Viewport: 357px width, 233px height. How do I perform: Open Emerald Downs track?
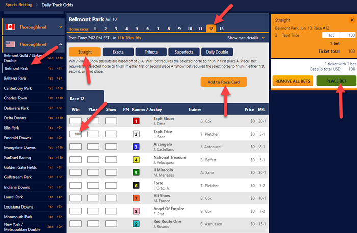pyautogui.click(x=33, y=138)
